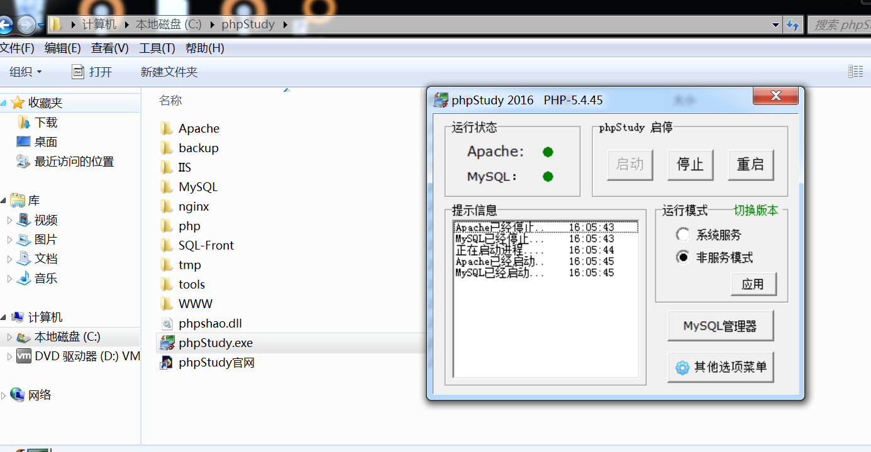Select the MySQL folder icon
This screenshot has width=871, height=452.
click(x=167, y=187)
